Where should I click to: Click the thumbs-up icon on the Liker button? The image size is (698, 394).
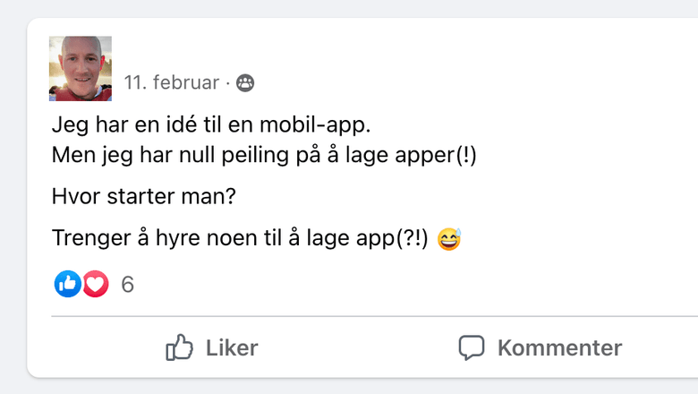pyautogui.click(x=180, y=347)
